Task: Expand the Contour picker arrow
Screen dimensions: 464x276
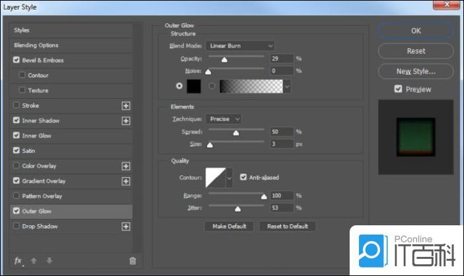Action: click(229, 178)
